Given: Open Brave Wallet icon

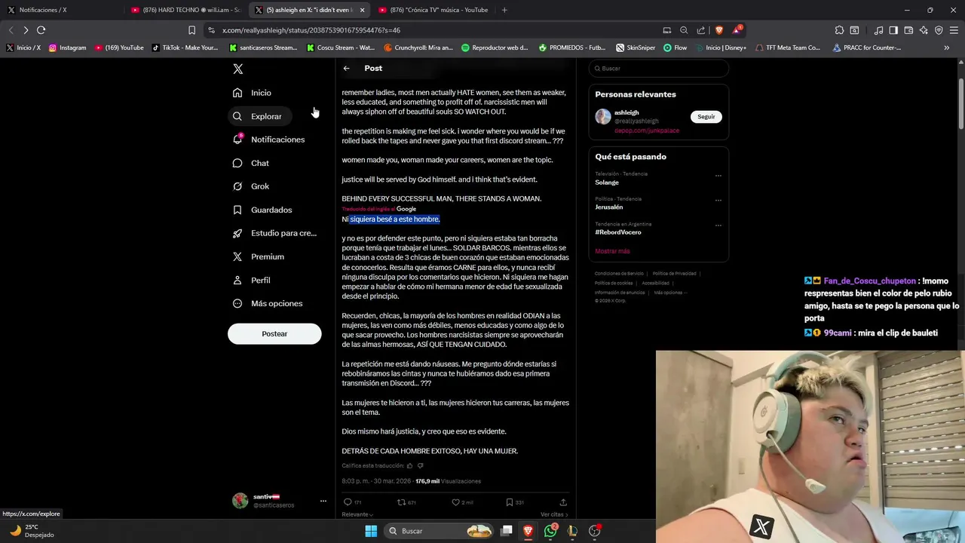Looking at the screenshot, I should pyautogui.click(x=908, y=30).
